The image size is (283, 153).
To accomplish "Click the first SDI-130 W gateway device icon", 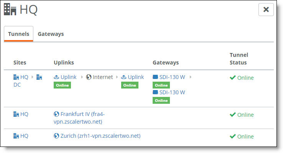I will pos(155,77).
